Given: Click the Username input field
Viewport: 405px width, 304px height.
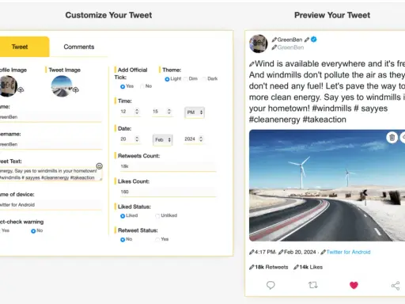Looking at the screenshot, I should click(x=51, y=144).
